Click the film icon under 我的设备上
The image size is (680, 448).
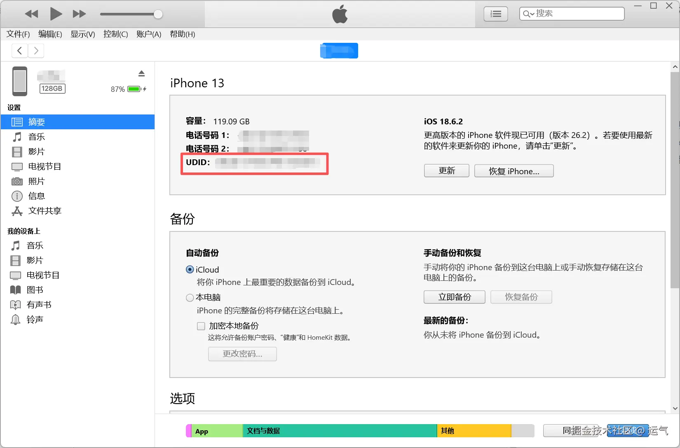click(x=15, y=261)
